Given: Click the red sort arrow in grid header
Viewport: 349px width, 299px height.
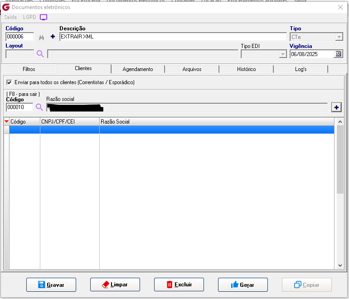Looking at the screenshot, I should (x=6, y=122).
